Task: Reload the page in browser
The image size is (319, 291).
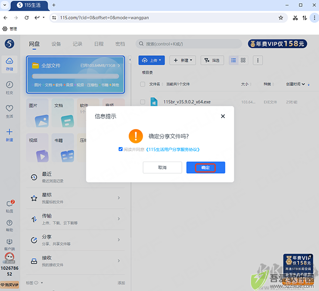Action: click(27, 18)
